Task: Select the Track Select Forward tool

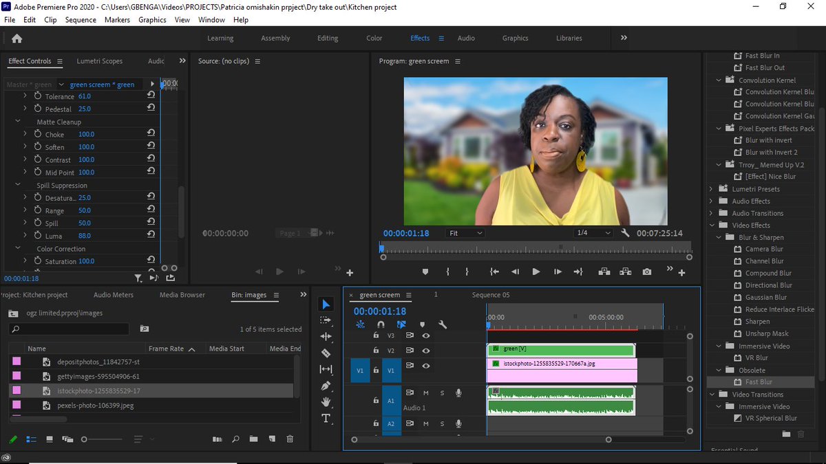Action: tap(326, 320)
